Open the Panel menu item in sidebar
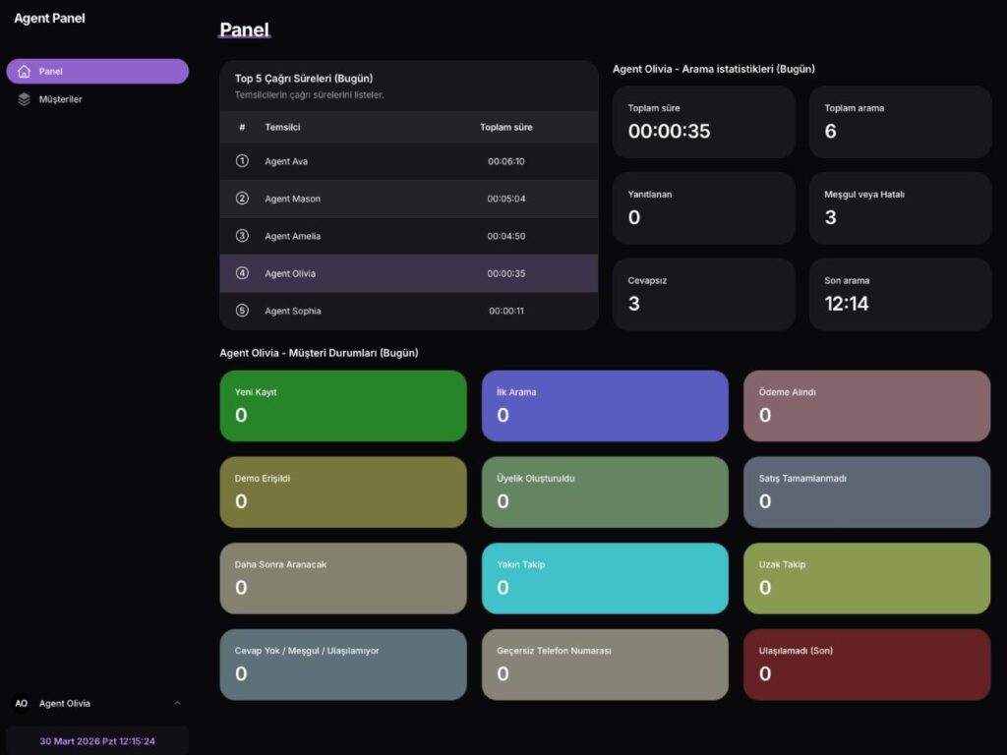The width and height of the screenshot is (1007, 755). pos(97,71)
